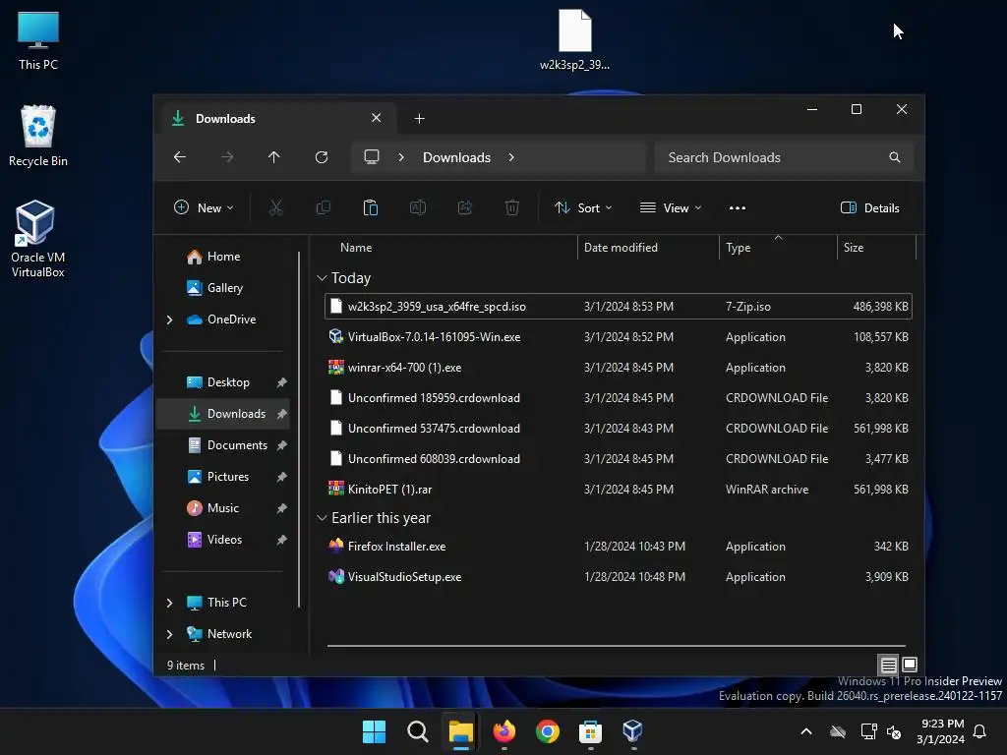
Task: Click chevron before Downloads in address bar
Action: (401, 157)
